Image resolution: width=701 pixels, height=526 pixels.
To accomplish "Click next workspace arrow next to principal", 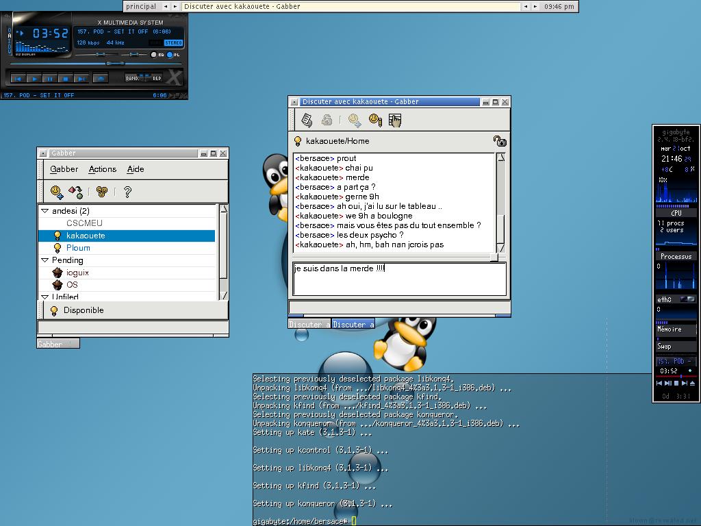I will pyautogui.click(x=175, y=6).
